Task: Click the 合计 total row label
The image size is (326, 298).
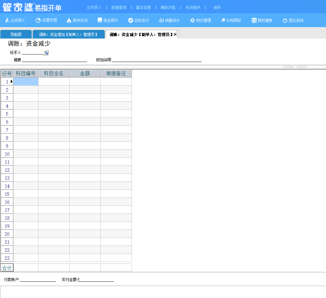Action: coord(7,267)
